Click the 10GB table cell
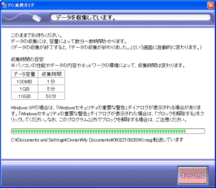Viewport: 216px width, 188px height. pyautogui.click(x=24, y=96)
